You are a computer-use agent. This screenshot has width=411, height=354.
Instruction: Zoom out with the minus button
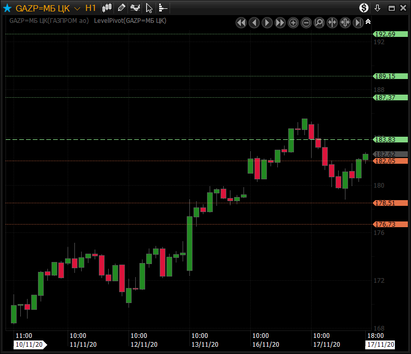pos(306,22)
